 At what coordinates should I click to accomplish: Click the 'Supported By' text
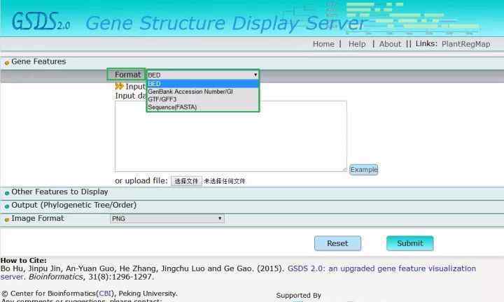[299, 295]
